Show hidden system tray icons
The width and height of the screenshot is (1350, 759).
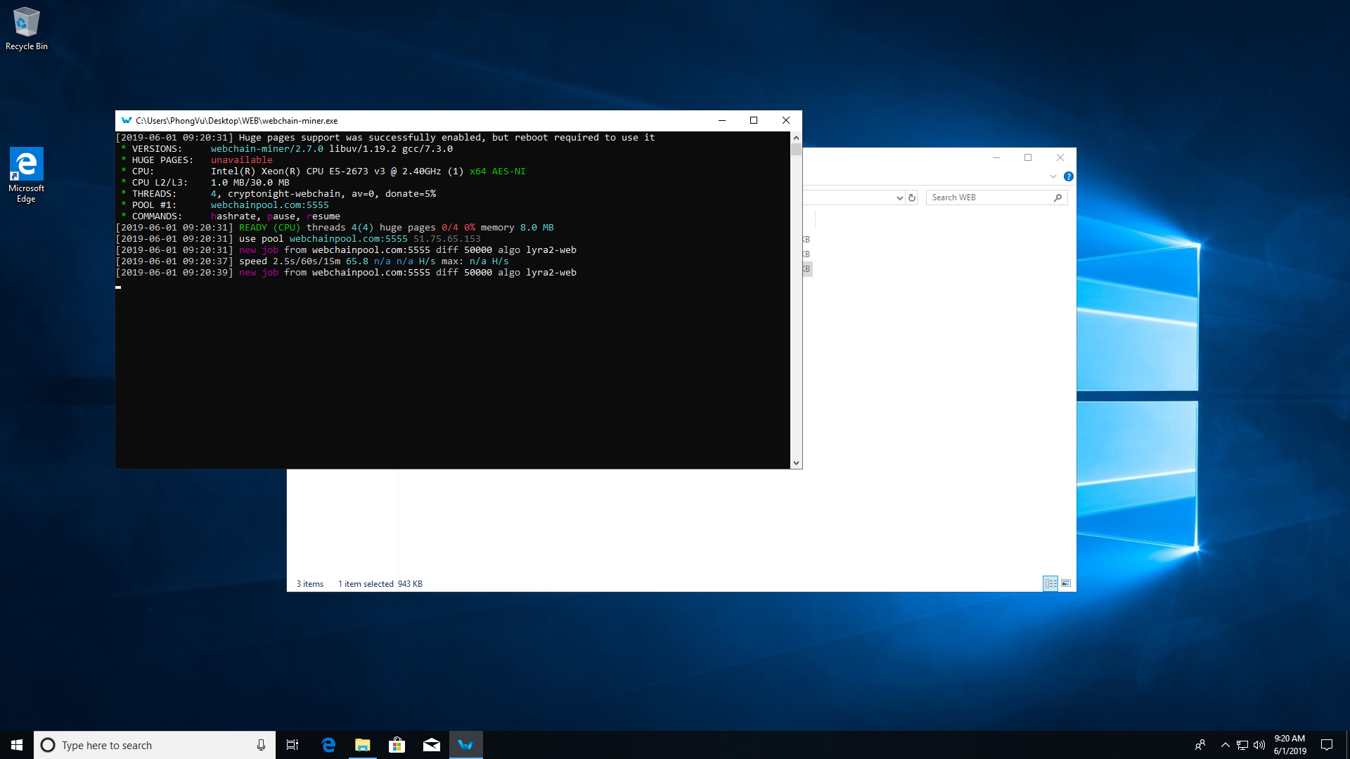(x=1225, y=745)
